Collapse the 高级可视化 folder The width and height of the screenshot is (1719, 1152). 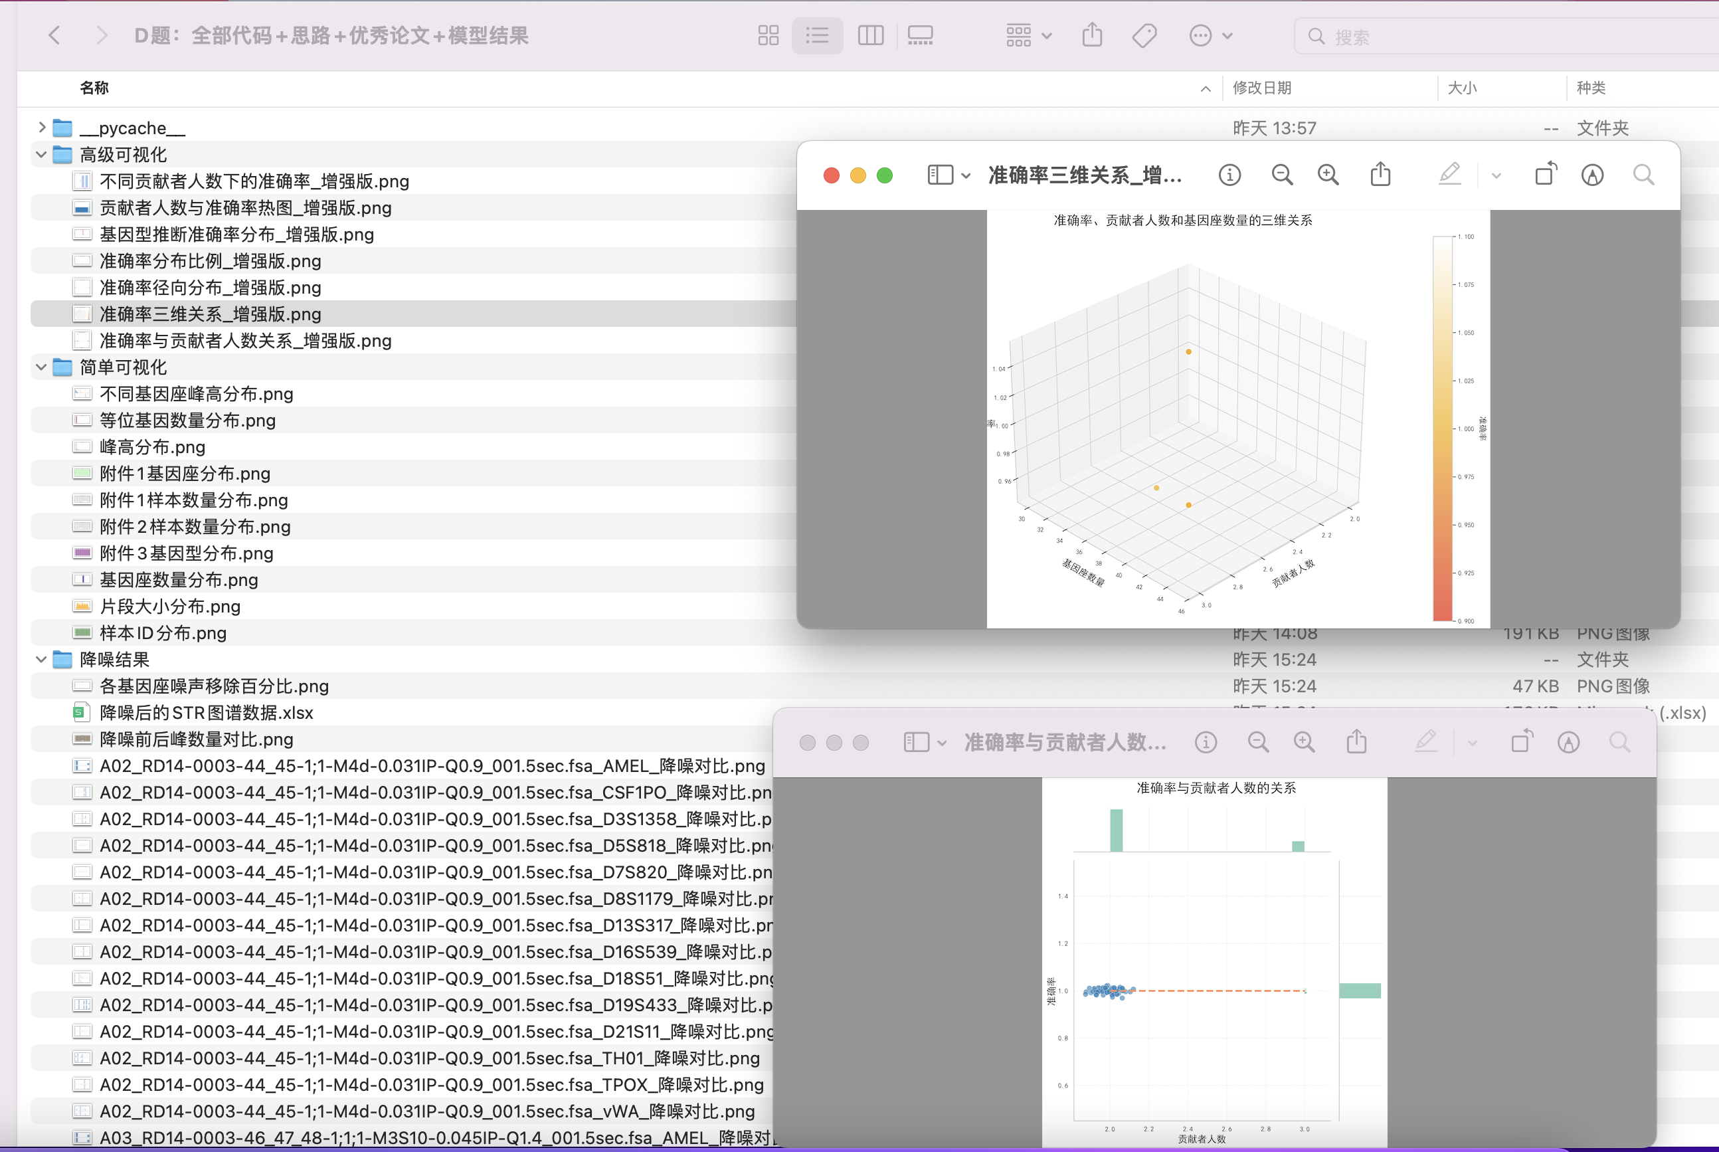pos(41,155)
